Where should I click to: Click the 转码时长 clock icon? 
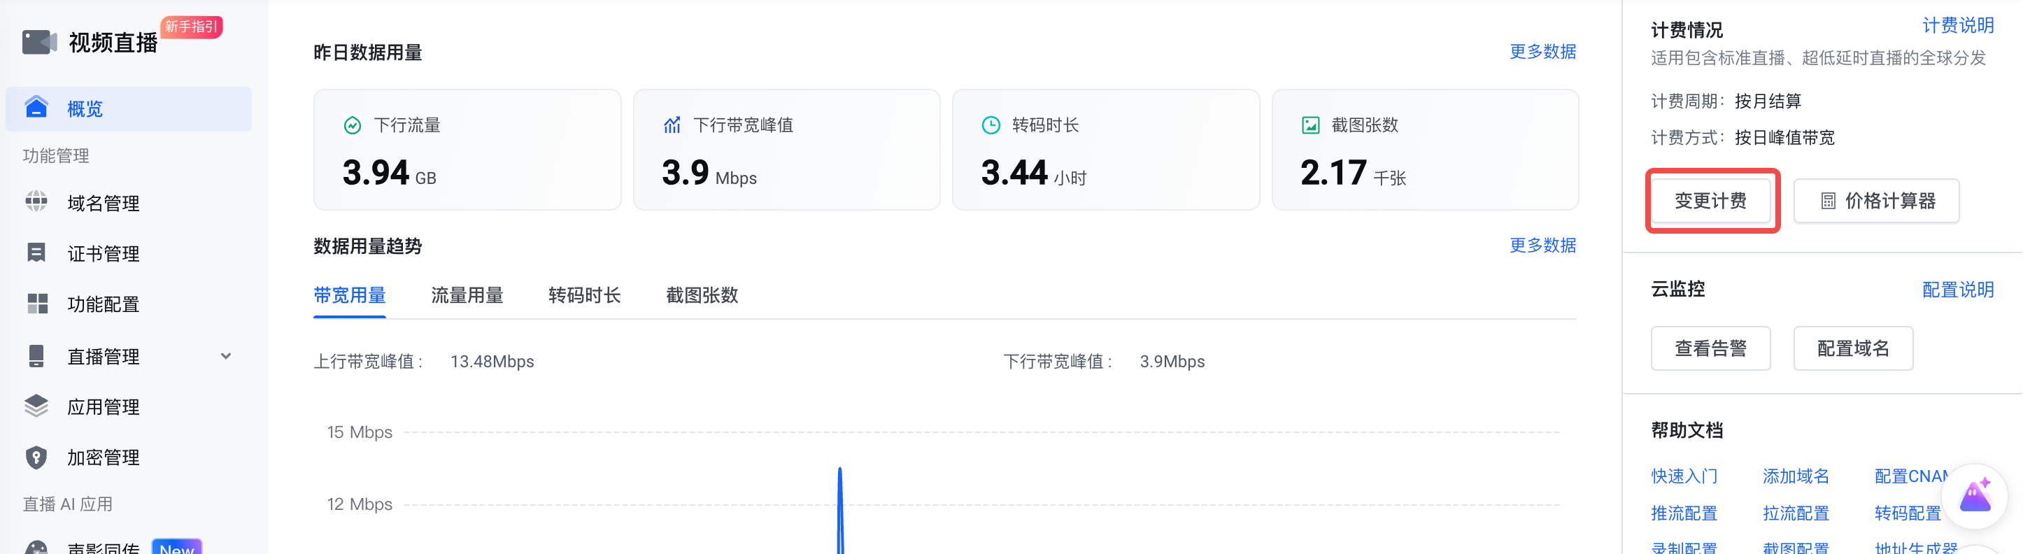click(991, 125)
